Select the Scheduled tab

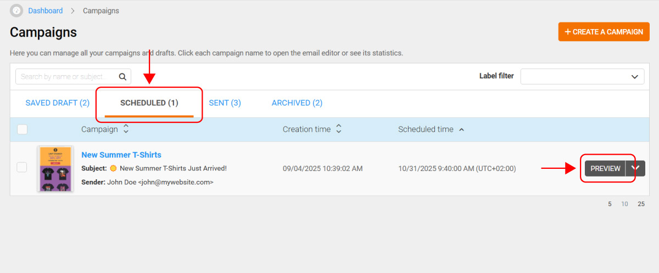tap(149, 103)
